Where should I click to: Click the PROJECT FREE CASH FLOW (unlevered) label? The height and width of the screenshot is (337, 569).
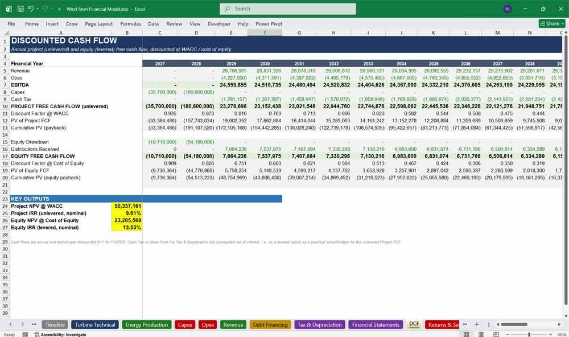click(x=61, y=106)
